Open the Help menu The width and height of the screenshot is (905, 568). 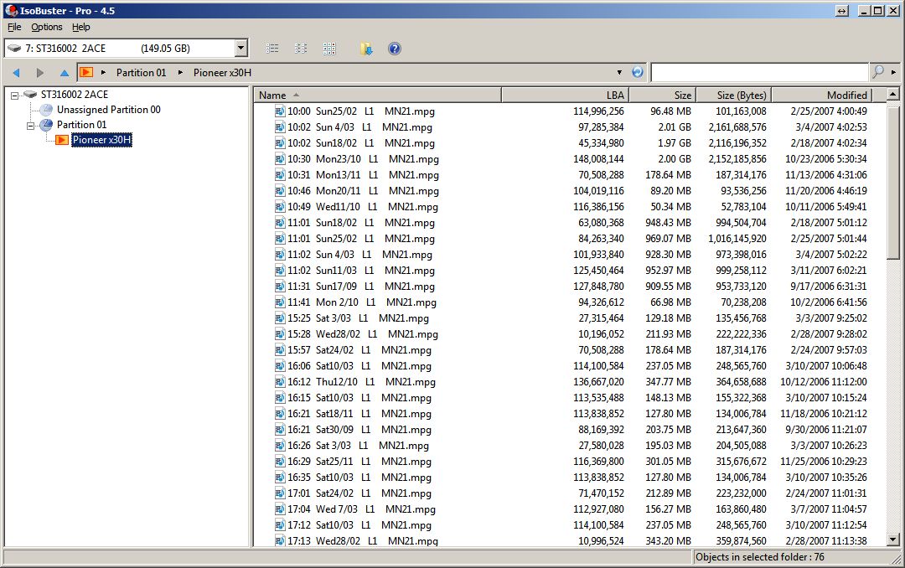point(80,27)
